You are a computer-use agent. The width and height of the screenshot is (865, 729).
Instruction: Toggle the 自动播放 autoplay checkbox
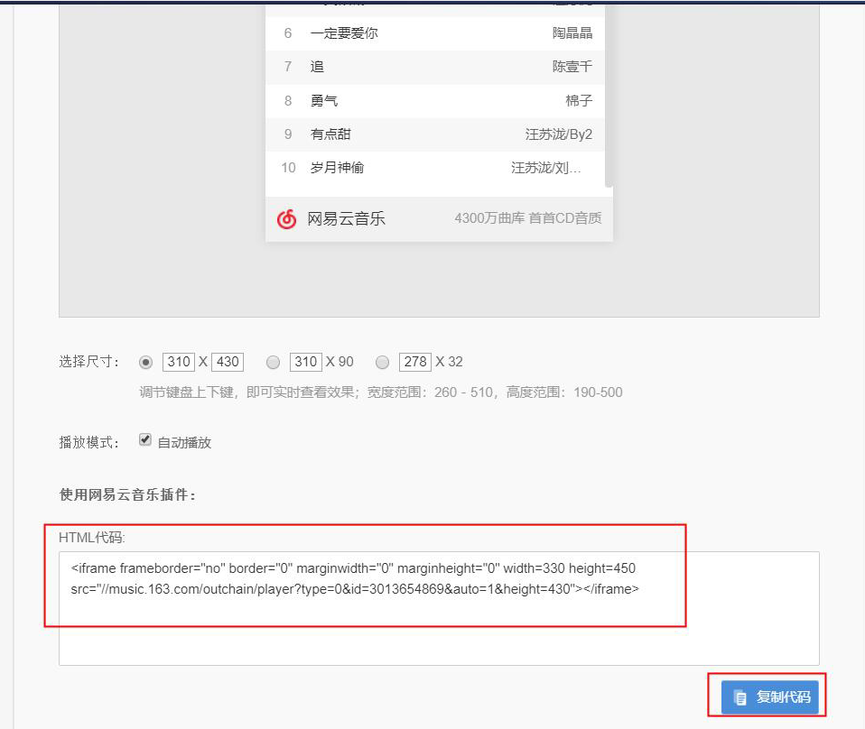tap(145, 439)
